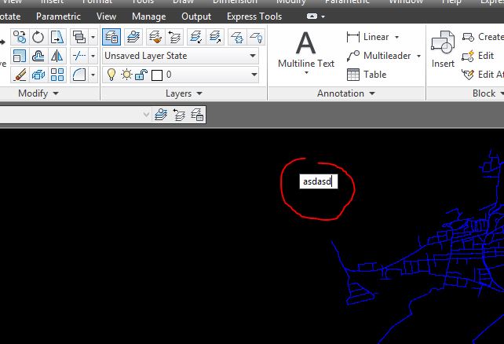
Task: Click the layer 0 white color swatch
Action: (x=156, y=75)
